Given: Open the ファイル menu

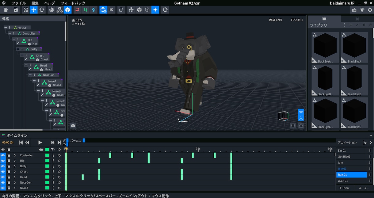Looking at the screenshot, I should (x=18, y=3).
